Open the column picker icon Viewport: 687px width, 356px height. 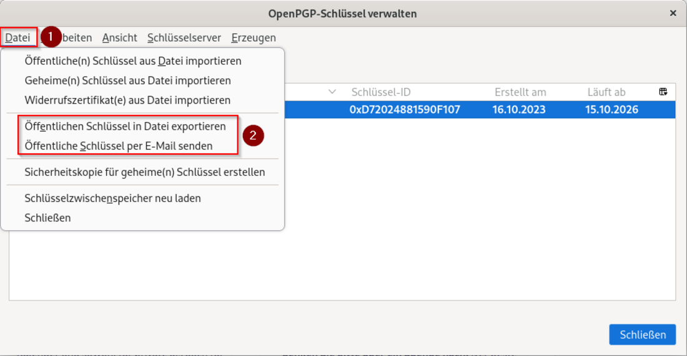[663, 92]
